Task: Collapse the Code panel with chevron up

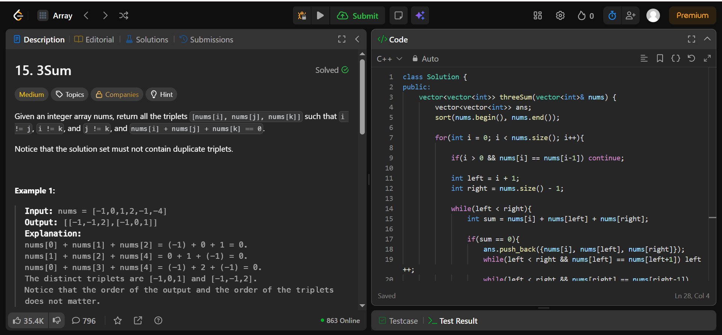Action: 707,39
